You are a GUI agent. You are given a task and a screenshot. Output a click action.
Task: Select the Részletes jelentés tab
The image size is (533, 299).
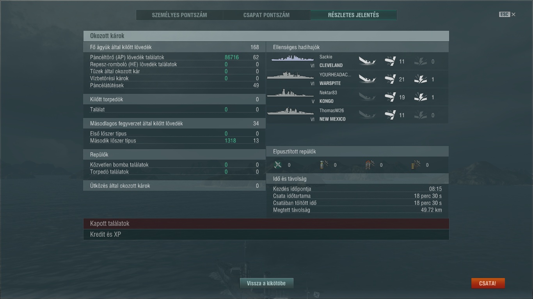pyautogui.click(x=354, y=15)
